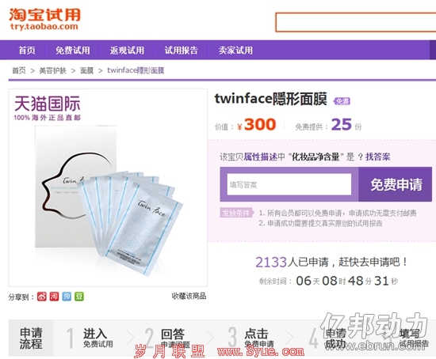The width and height of the screenshot is (436, 359).
Task: Click the purple 免费 badge beside title
Action: 342,101
